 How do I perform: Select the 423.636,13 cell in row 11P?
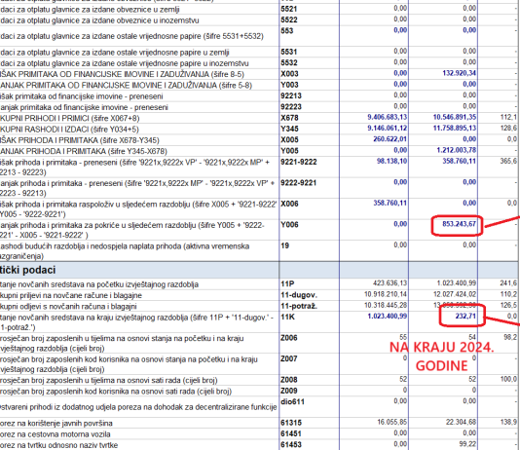390,283
